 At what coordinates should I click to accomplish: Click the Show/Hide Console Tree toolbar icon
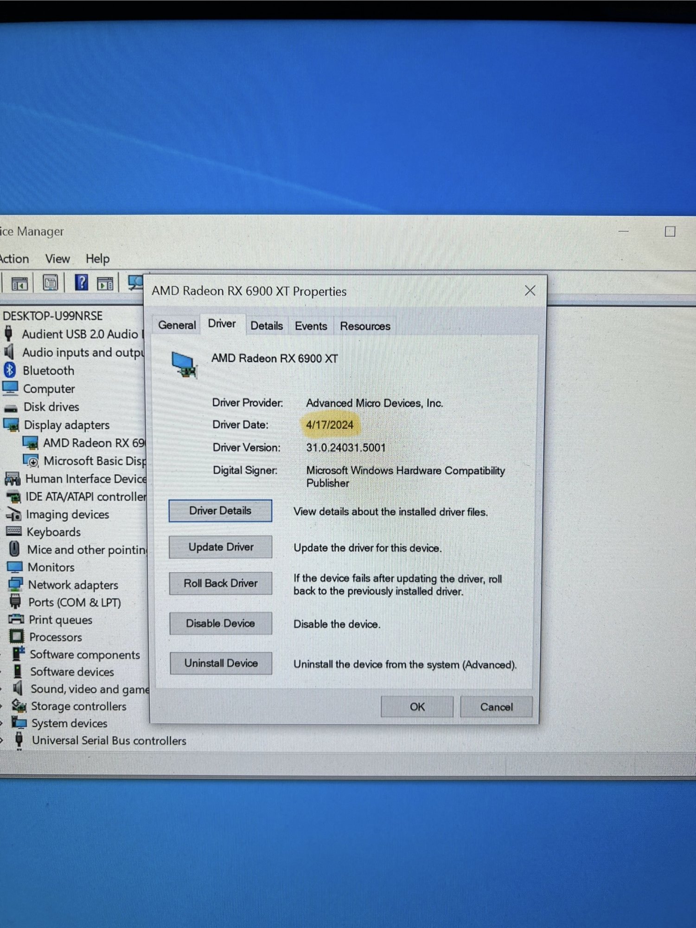[19, 283]
